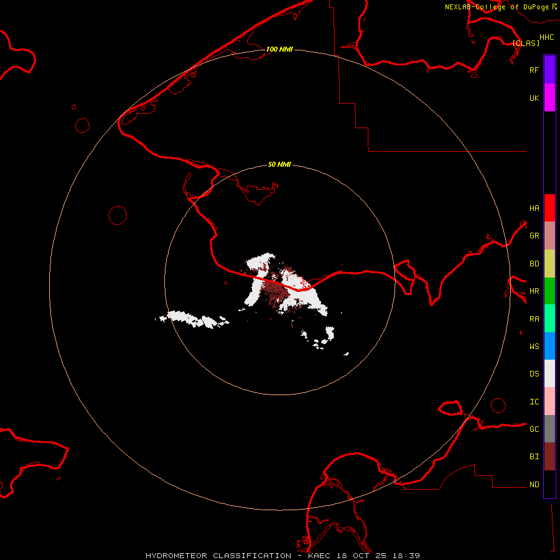Click the NEXLAB-College of DuPage credit text
This screenshot has width=560, height=560.
tap(497, 7)
